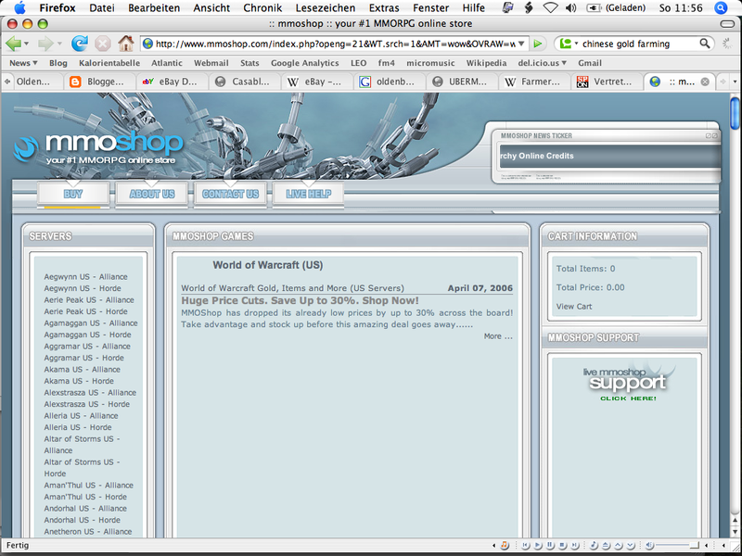Viewport: 742px width, 556px height.
Task: Click the LIVE HELP navigation button
Action: coord(309,194)
